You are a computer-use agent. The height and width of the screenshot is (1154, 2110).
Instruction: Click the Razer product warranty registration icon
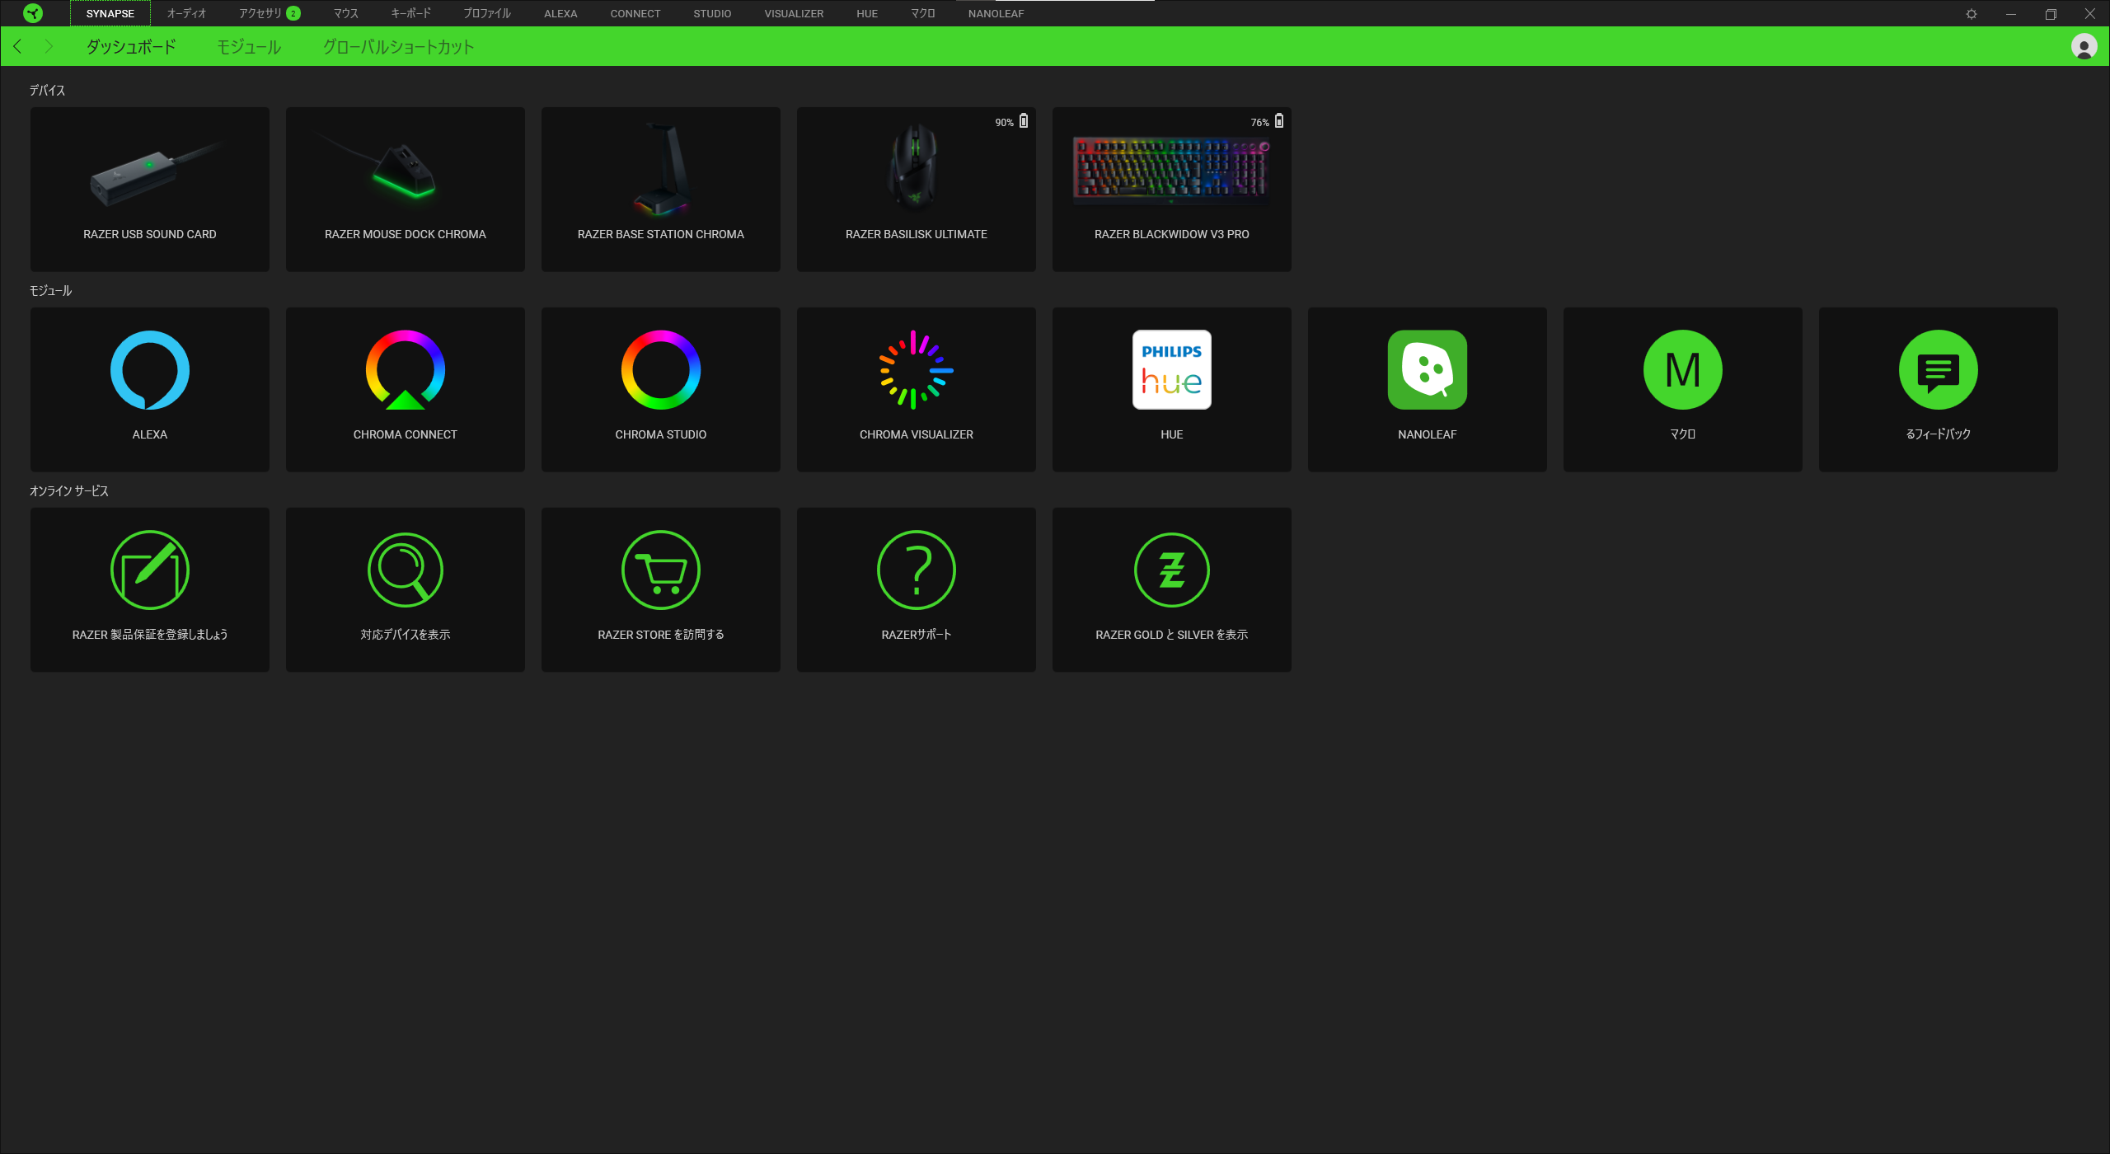(x=149, y=570)
